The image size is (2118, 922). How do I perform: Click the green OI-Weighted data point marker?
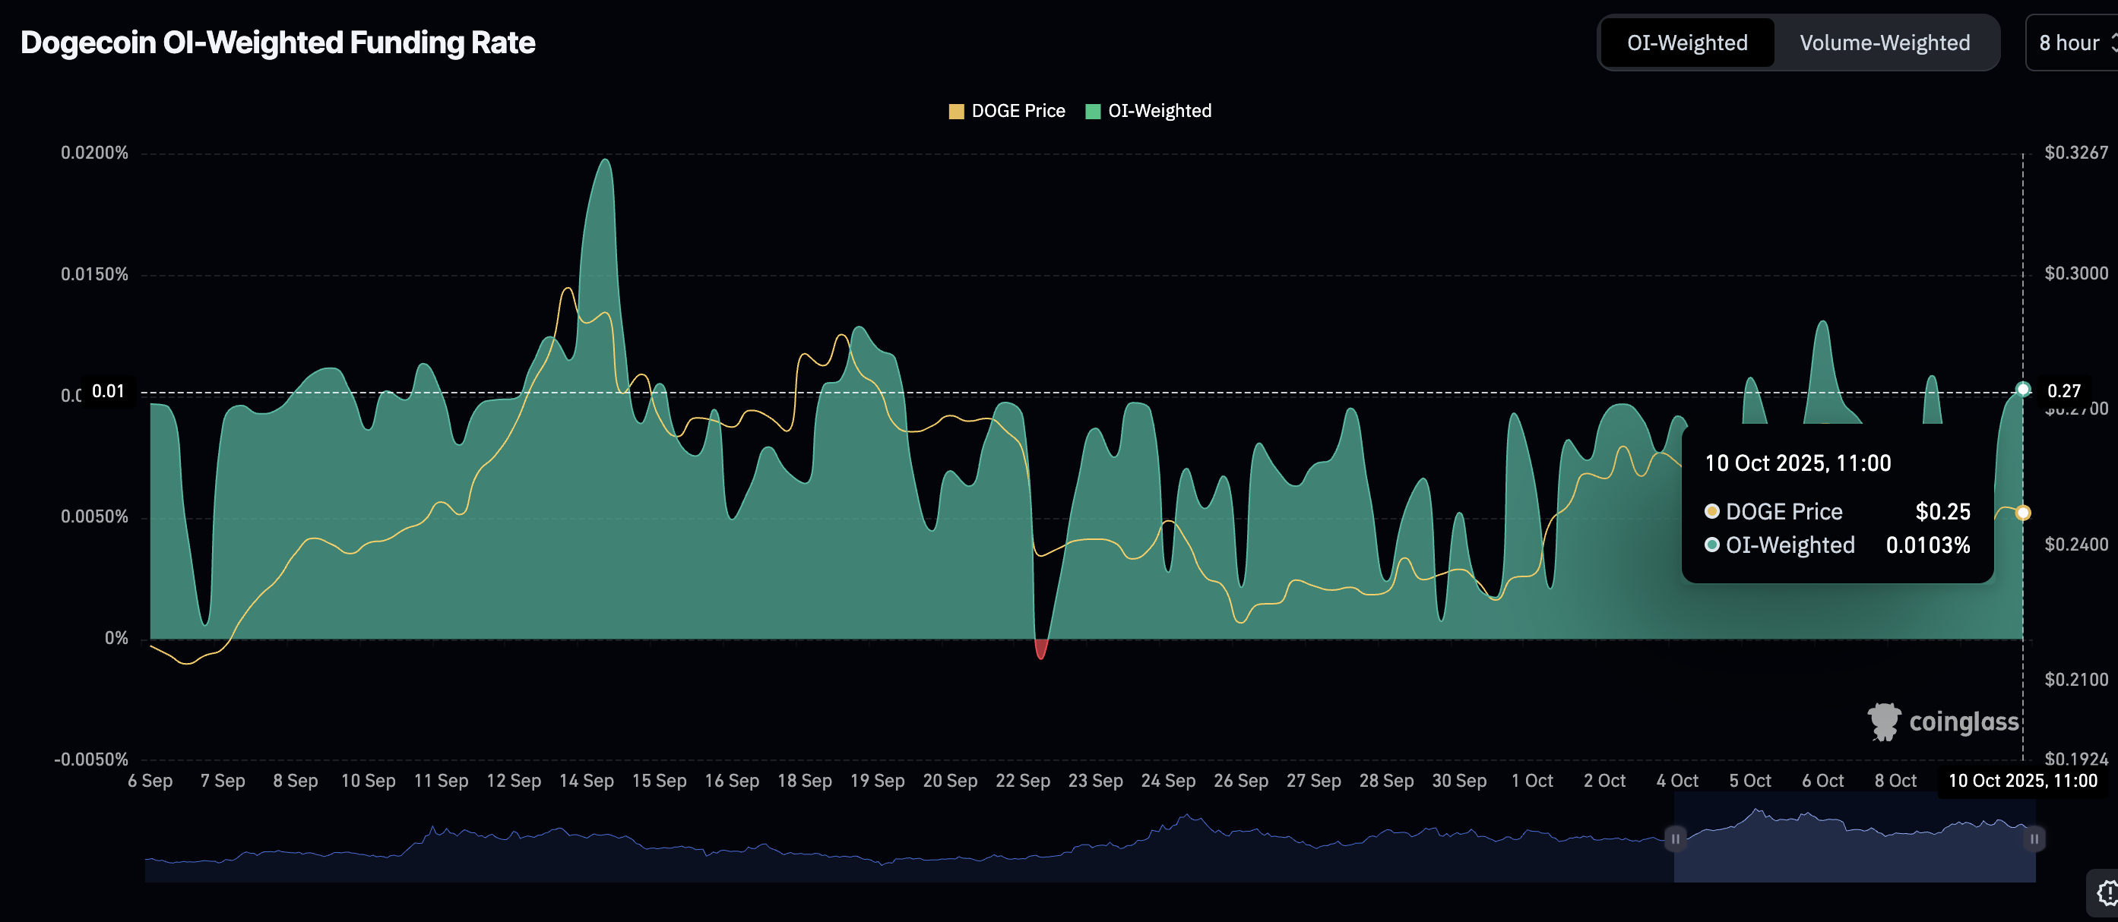2022,390
